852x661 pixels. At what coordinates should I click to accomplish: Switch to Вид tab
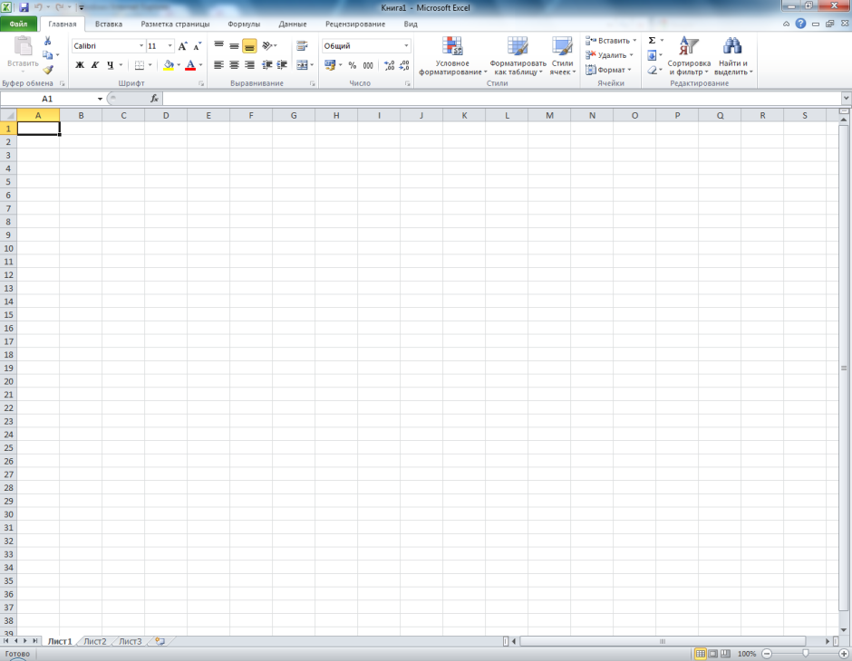coord(411,24)
